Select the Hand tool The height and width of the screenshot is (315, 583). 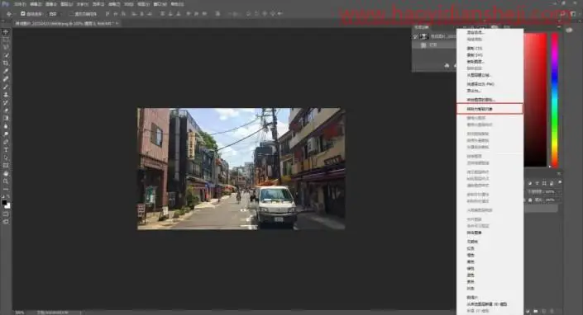point(6,173)
